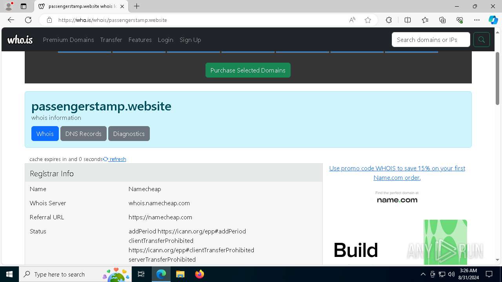Image resolution: width=502 pixels, height=282 pixels.
Task: Select whois.namecheap.com server text
Action: (159, 203)
